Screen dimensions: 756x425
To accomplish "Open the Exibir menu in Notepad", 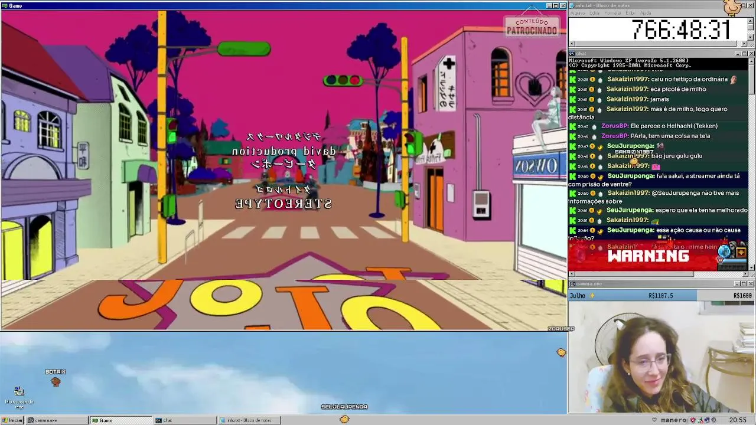I will (x=631, y=13).
